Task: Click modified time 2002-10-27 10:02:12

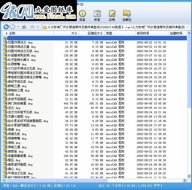Action: click(x=151, y=55)
